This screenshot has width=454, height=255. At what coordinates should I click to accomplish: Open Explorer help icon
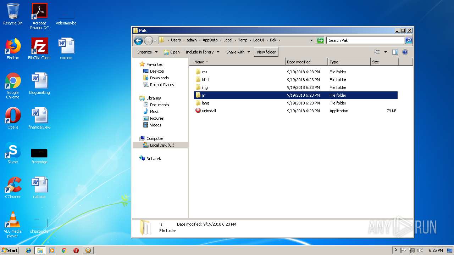point(405,52)
